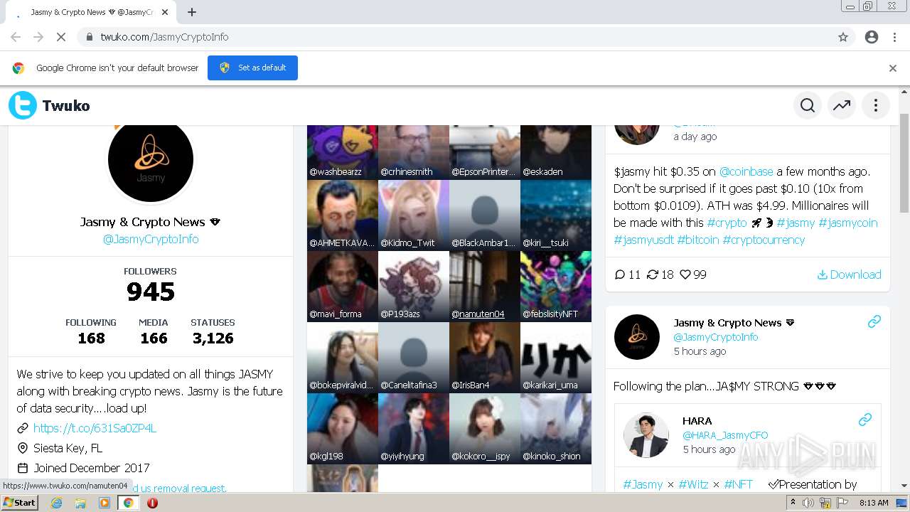This screenshot has height=512, width=910.
Task: Click the retweet count icon showing 18
Action: tap(652, 274)
